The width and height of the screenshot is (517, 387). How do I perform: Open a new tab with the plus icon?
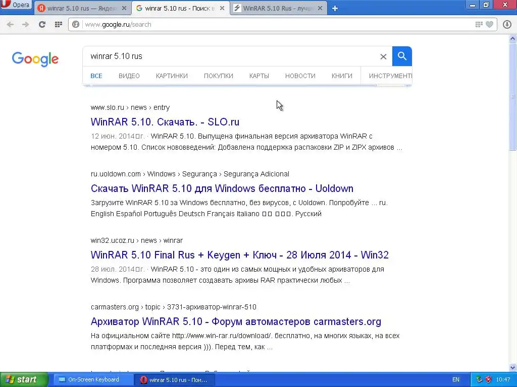point(335,9)
